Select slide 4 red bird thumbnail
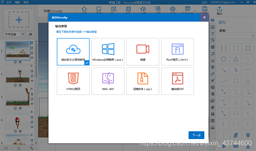256x151 pixels. click(18, 120)
